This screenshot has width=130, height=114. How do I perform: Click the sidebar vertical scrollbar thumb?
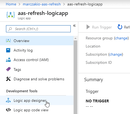pos(75,77)
